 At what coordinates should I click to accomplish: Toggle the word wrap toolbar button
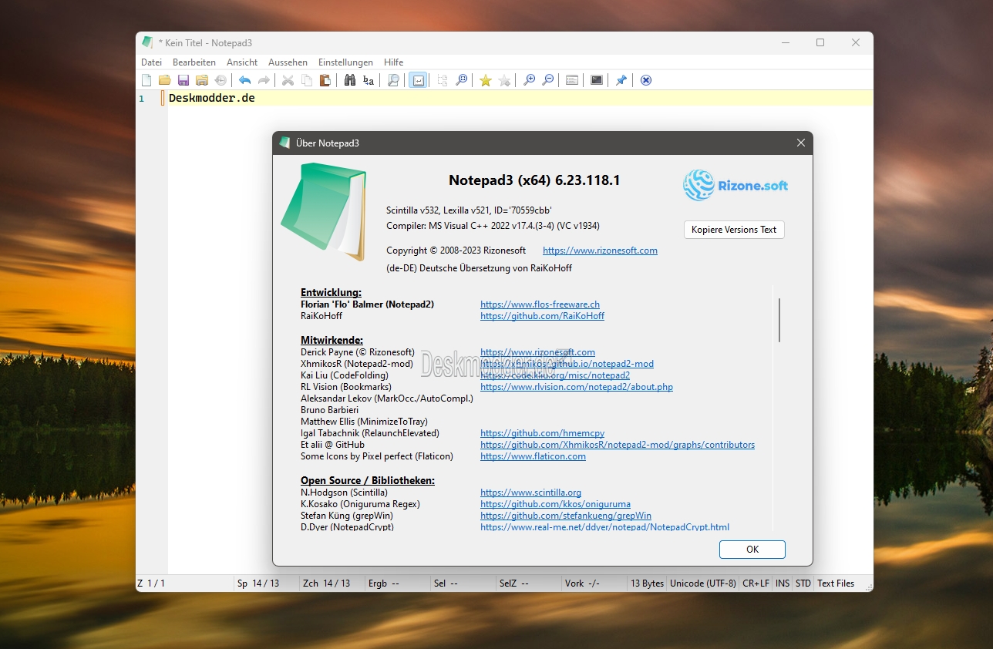pyautogui.click(x=418, y=80)
